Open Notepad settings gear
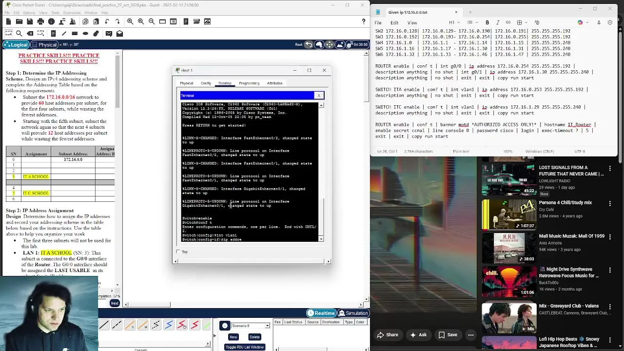 [x=610, y=22]
